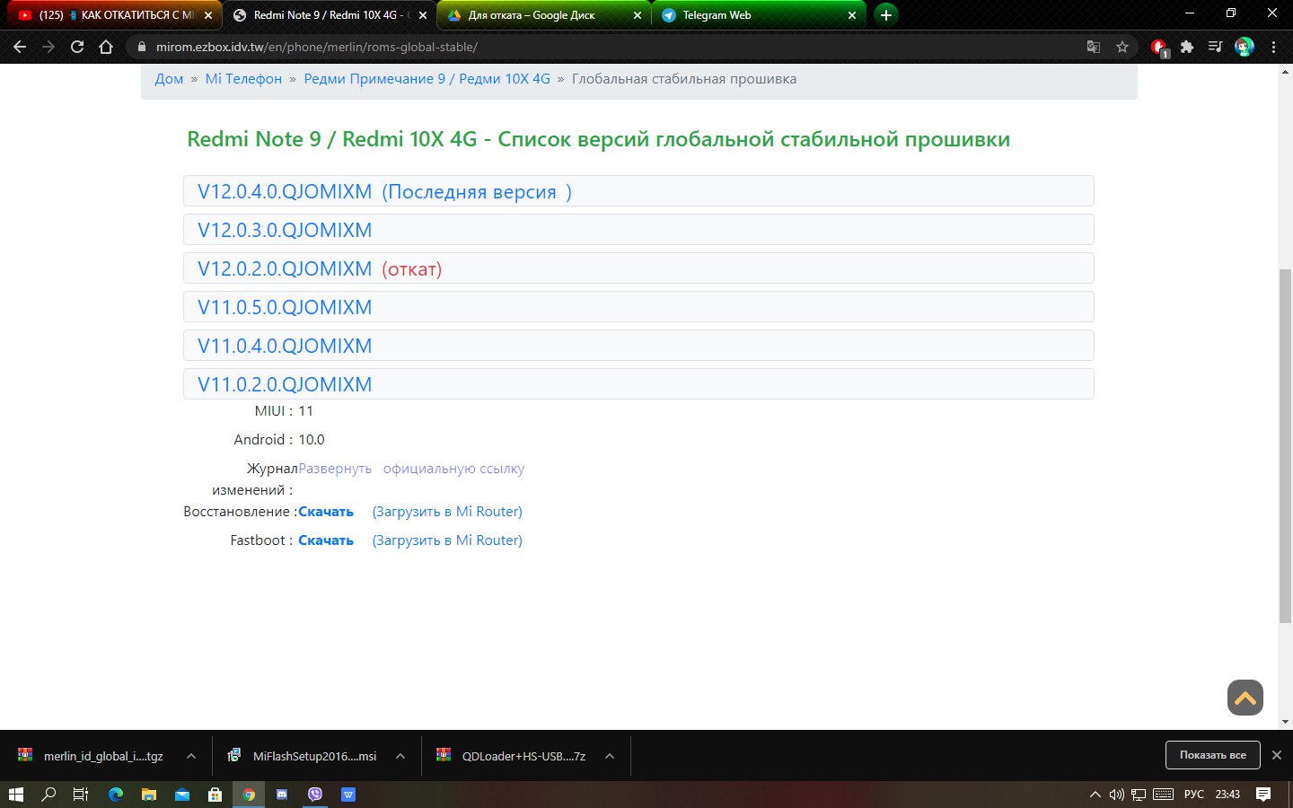Viewport: 1293px width, 808px height.
Task: Switch the РУС input language
Action: [1193, 795]
